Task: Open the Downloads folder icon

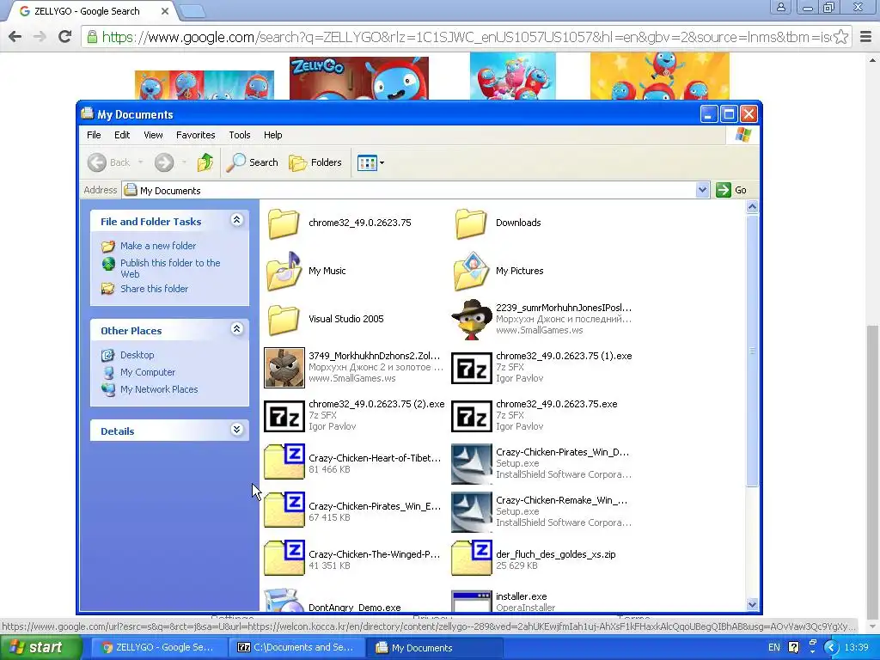Action: (470, 223)
